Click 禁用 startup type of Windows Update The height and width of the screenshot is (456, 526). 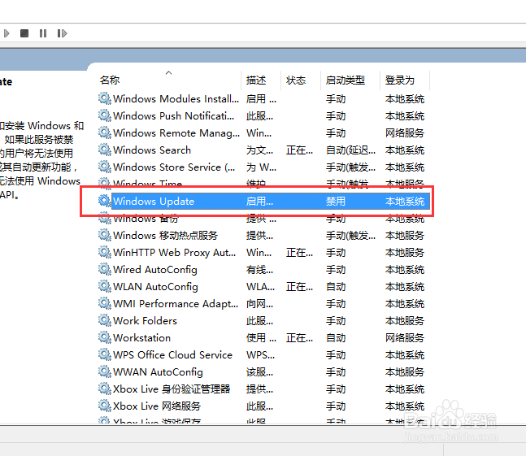336,202
